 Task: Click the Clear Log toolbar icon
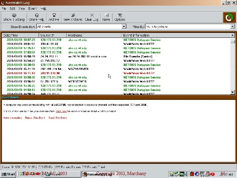click(x=92, y=17)
